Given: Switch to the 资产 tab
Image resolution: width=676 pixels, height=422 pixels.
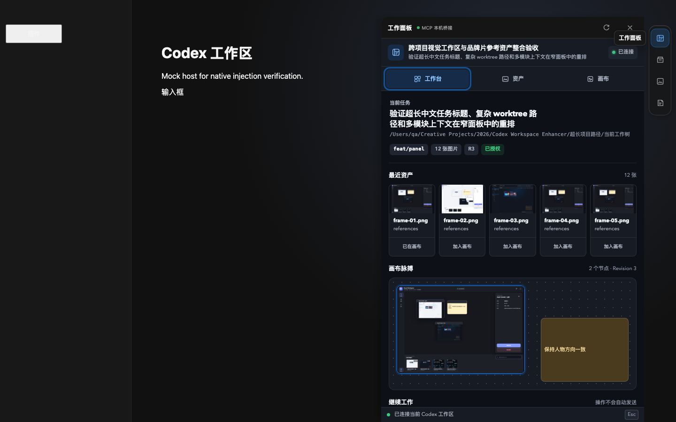Looking at the screenshot, I should tap(513, 79).
